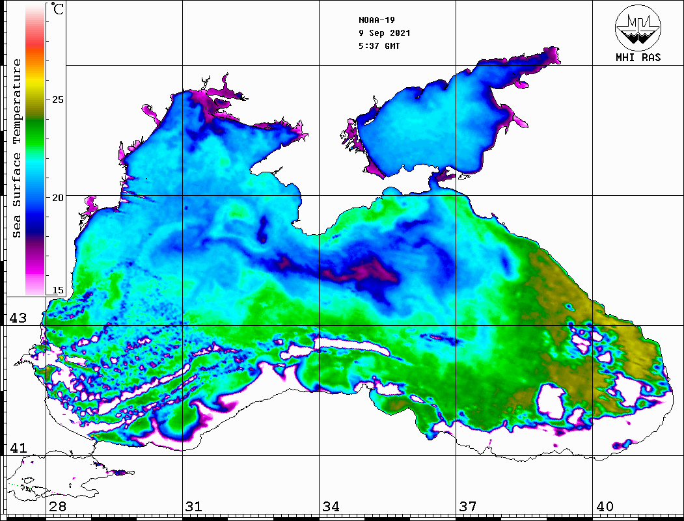Click longitude label '31'

(194, 506)
